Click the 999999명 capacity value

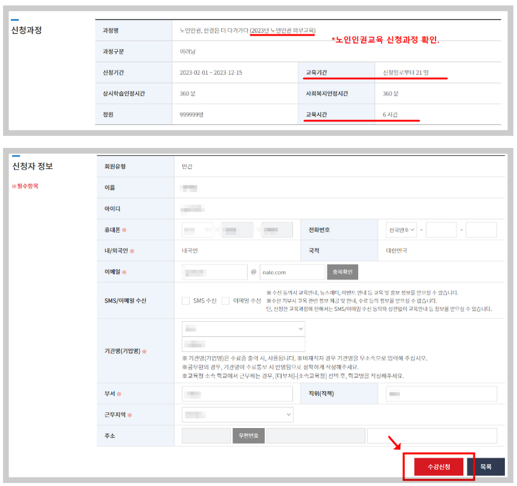click(191, 115)
